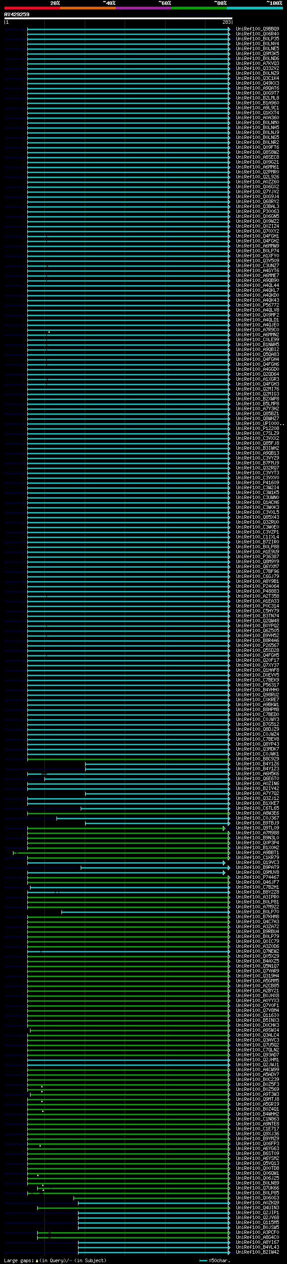Select hit label UniRef100_A1E9U9
This screenshot has width=287, height=1264.
pos(257,552)
